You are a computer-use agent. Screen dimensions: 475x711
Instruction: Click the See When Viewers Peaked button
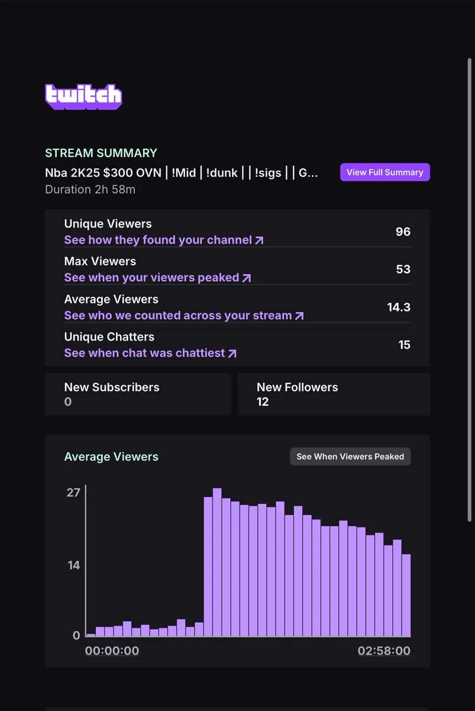tap(350, 457)
